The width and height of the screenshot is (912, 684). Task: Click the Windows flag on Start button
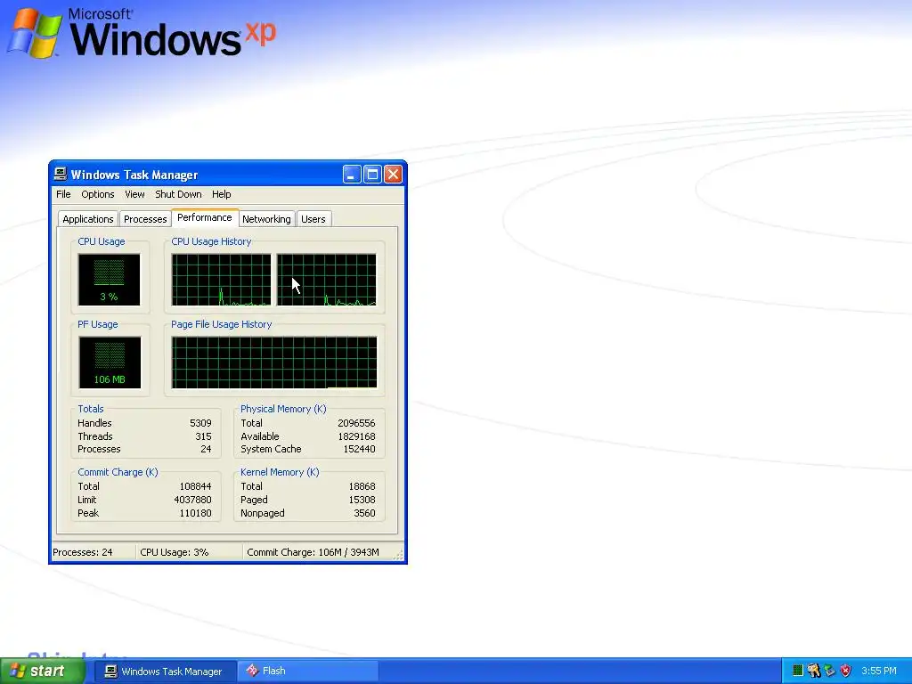[18, 671]
